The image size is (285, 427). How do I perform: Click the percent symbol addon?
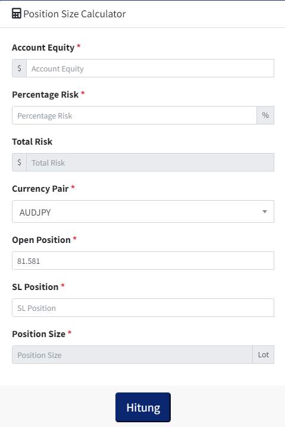pyautogui.click(x=265, y=115)
